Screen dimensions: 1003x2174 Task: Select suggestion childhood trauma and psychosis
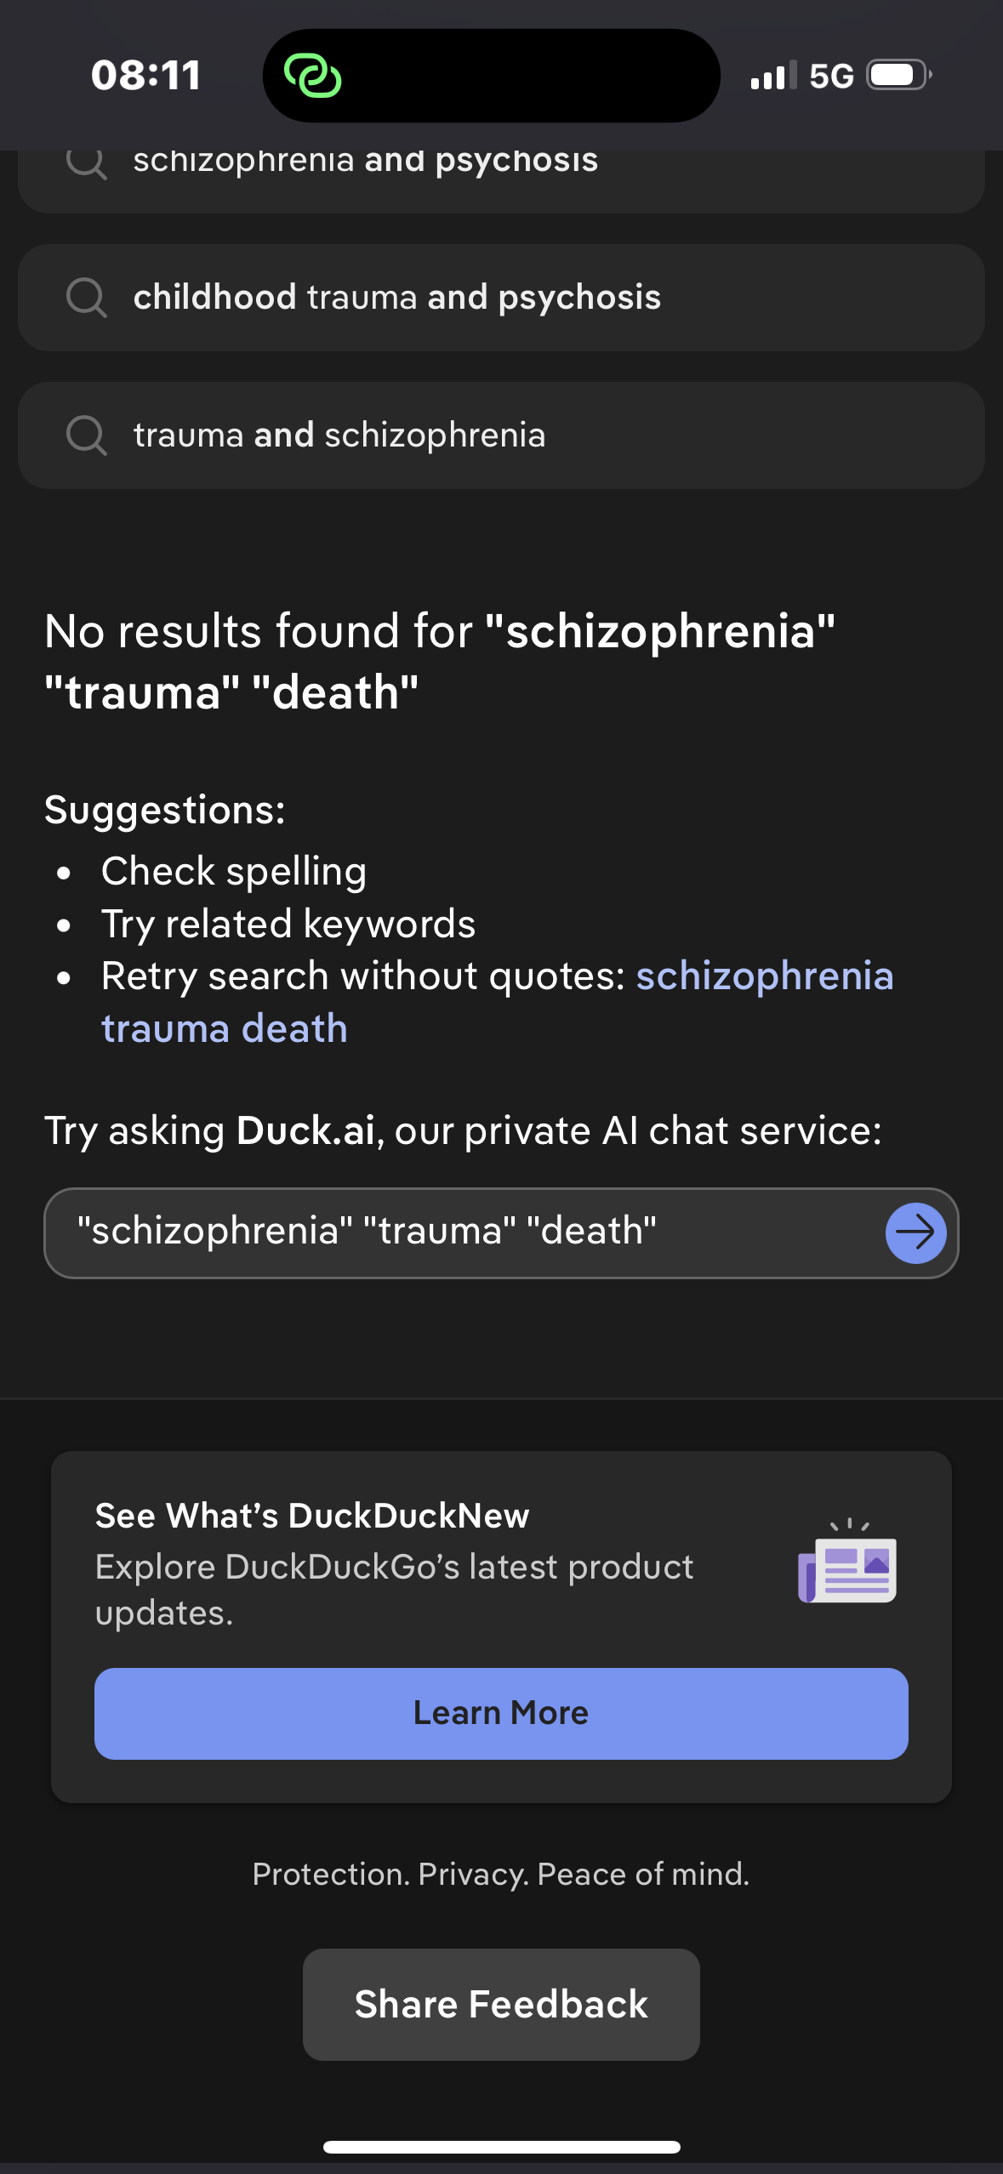pos(397,298)
